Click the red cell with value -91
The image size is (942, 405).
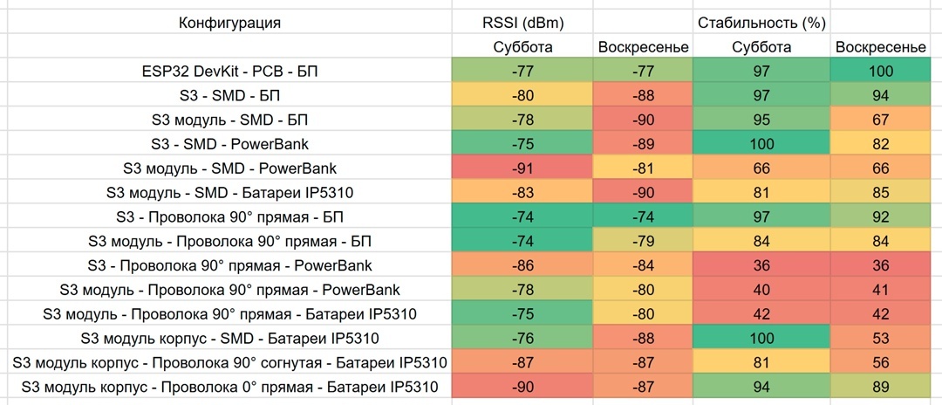coord(522,168)
